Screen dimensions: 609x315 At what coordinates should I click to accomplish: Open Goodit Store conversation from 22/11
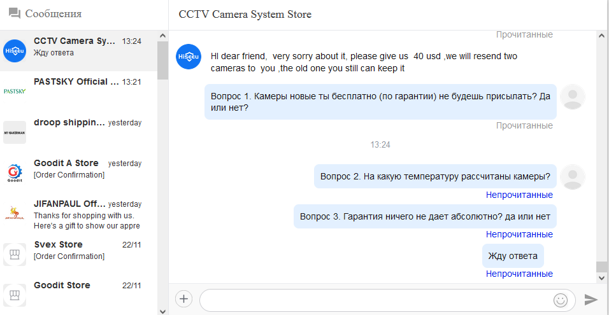coord(78,295)
